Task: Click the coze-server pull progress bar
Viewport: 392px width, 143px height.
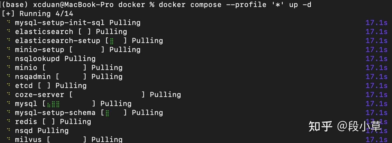Action: 107,95
